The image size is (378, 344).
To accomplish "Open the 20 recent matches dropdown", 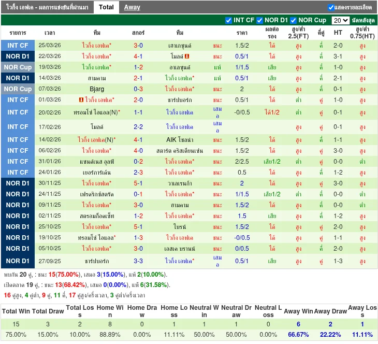I will pyautogui.click(x=340, y=20).
